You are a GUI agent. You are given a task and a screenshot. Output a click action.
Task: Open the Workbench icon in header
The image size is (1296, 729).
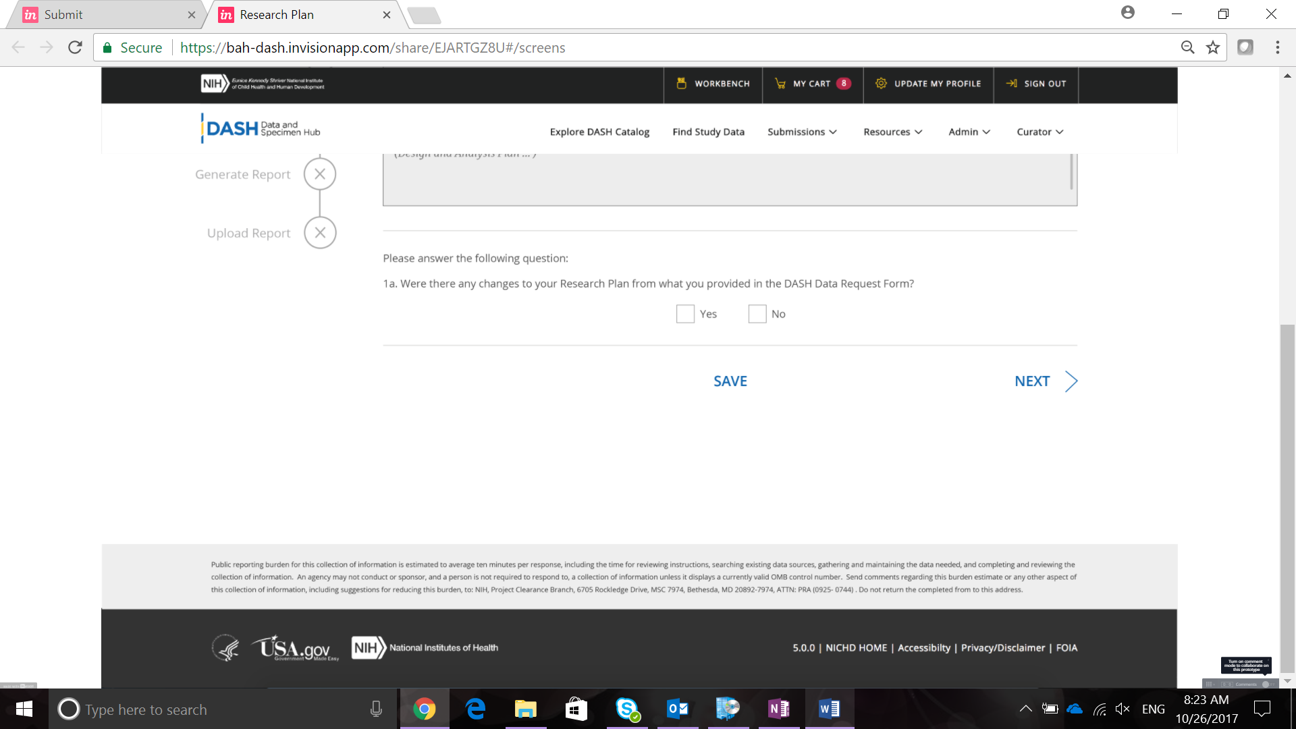tap(681, 84)
